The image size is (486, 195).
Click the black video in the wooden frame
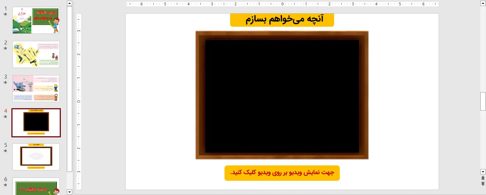click(x=282, y=96)
